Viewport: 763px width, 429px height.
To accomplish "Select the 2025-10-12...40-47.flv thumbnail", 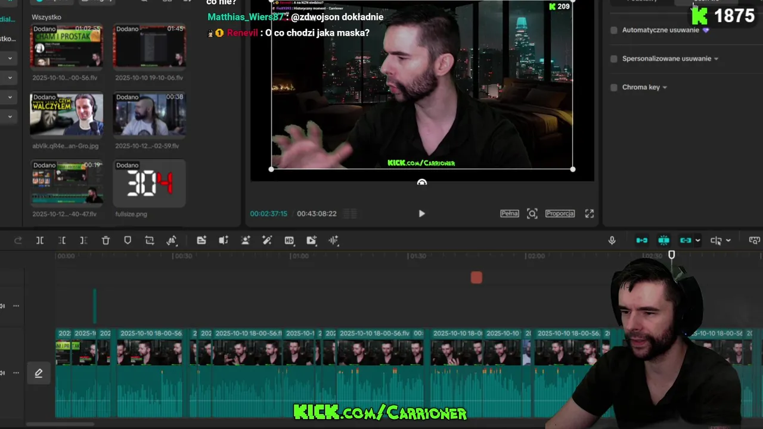I will click(66, 182).
